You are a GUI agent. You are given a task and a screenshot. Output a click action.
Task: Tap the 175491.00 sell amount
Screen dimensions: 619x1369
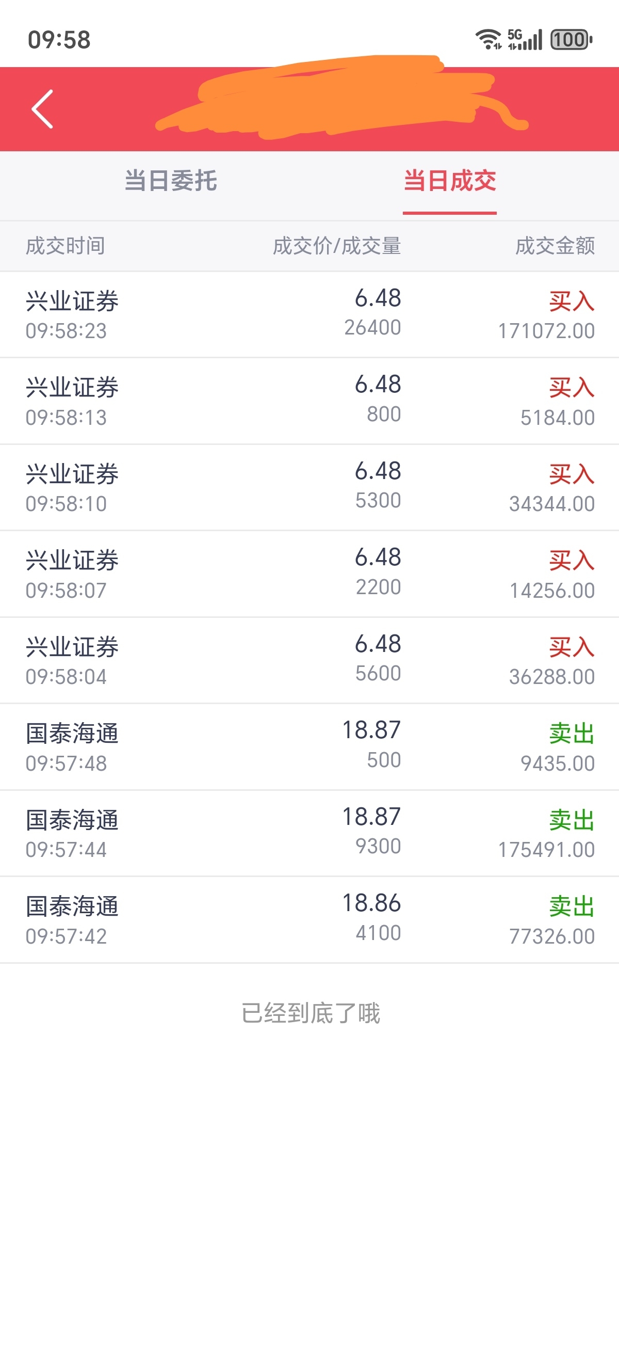(x=546, y=850)
